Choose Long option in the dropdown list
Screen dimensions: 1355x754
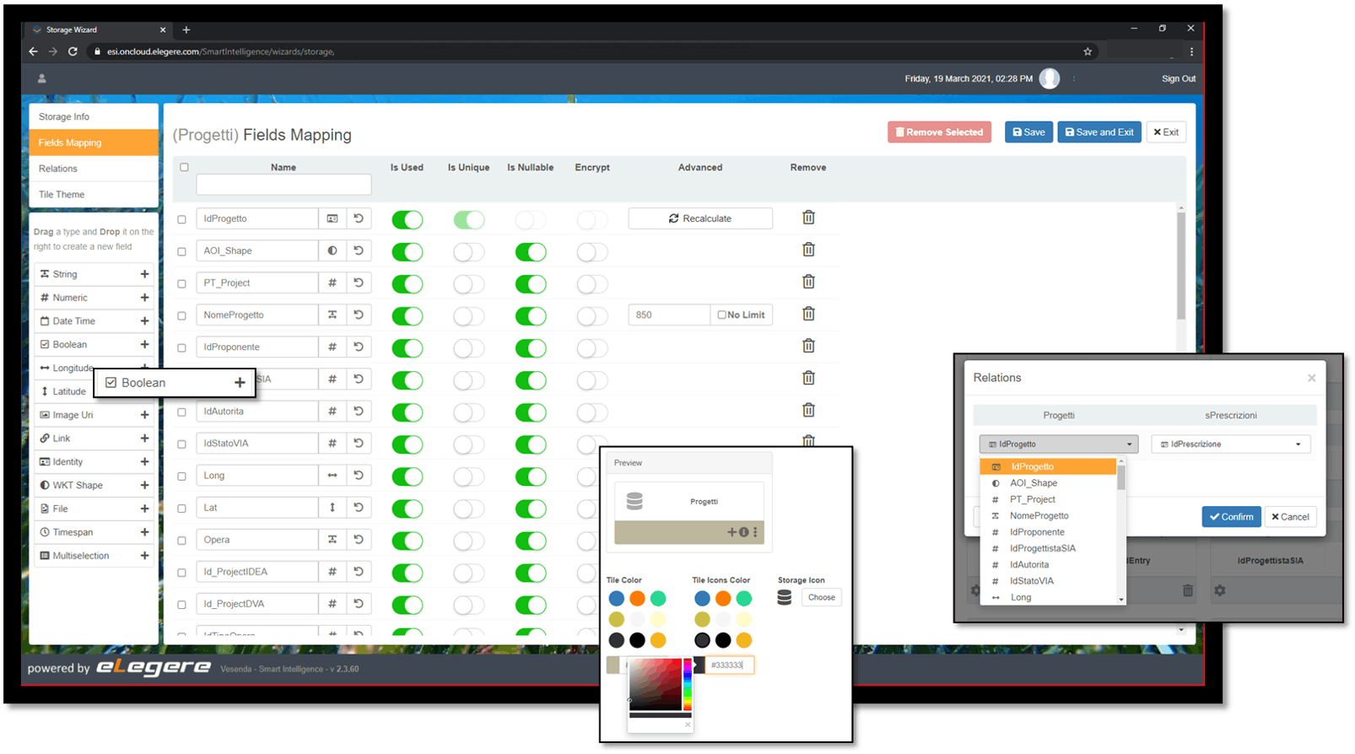(x=1049, y=597)
